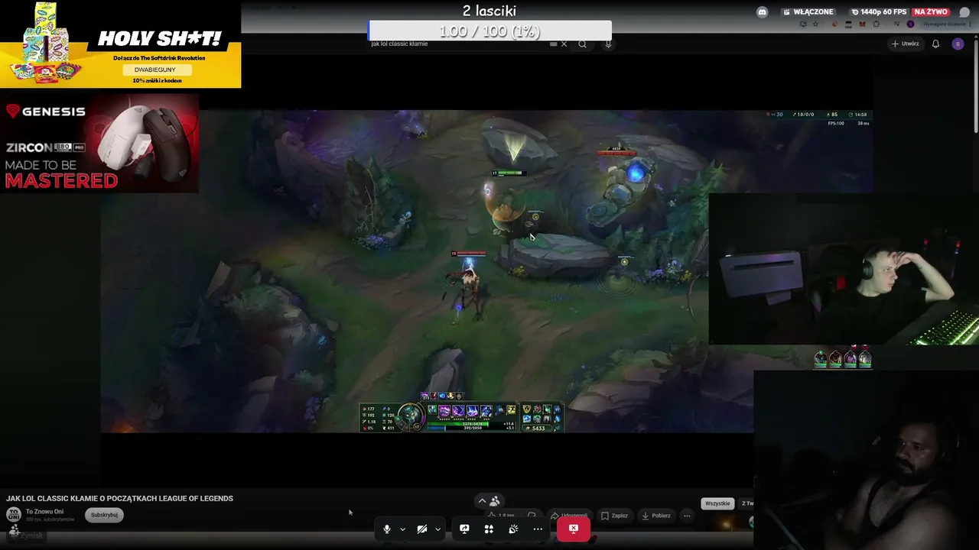Stop streaming with the red button
Viewport: 979px width, 550px height.
(573, 529)
